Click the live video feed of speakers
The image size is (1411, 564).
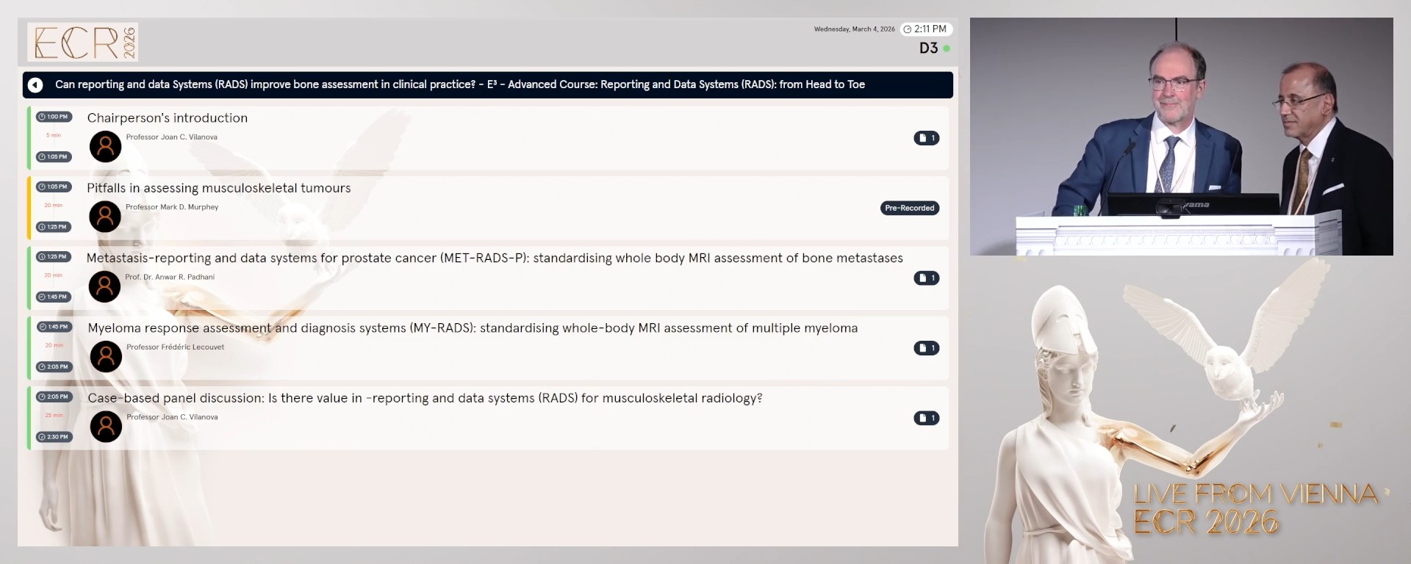coord(1181,137)
